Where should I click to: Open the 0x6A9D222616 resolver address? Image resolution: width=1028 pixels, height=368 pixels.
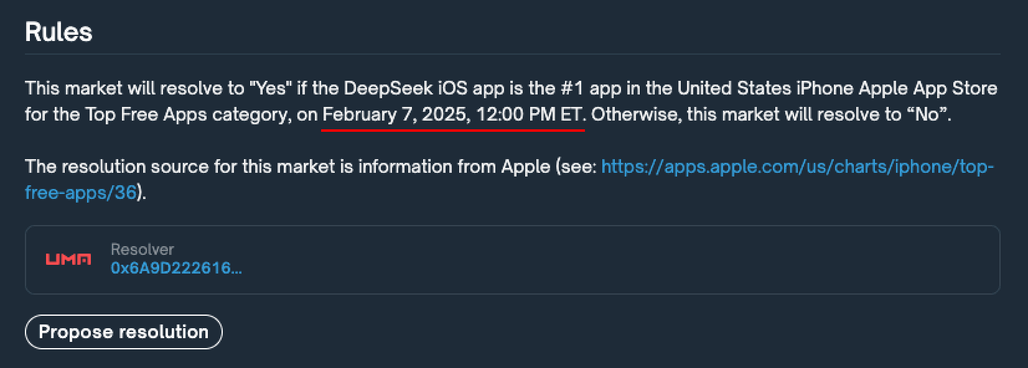click(x=176, y=269)
